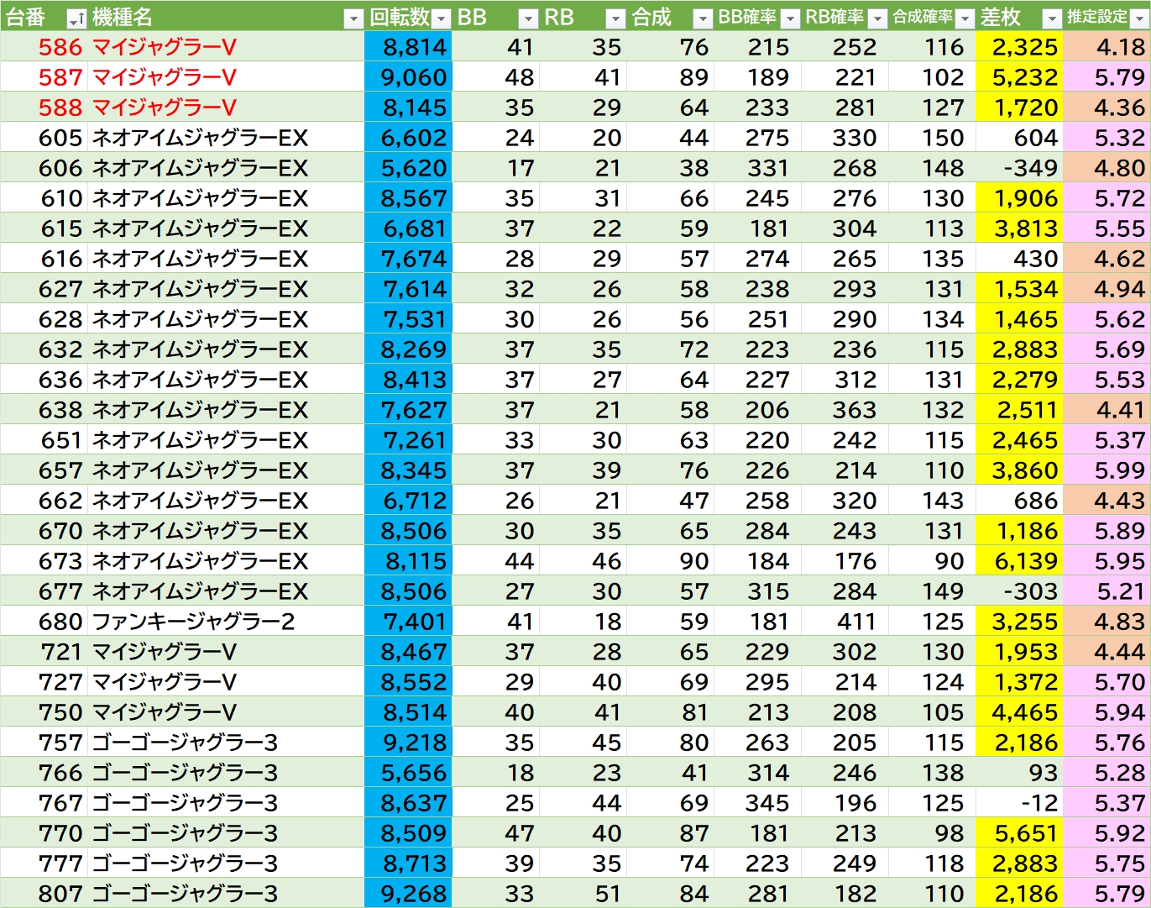Expand the 回転数 filter dropdown arrow
Image resolution: width=1151 pixels, height=908 pixels.
[441, 18]
